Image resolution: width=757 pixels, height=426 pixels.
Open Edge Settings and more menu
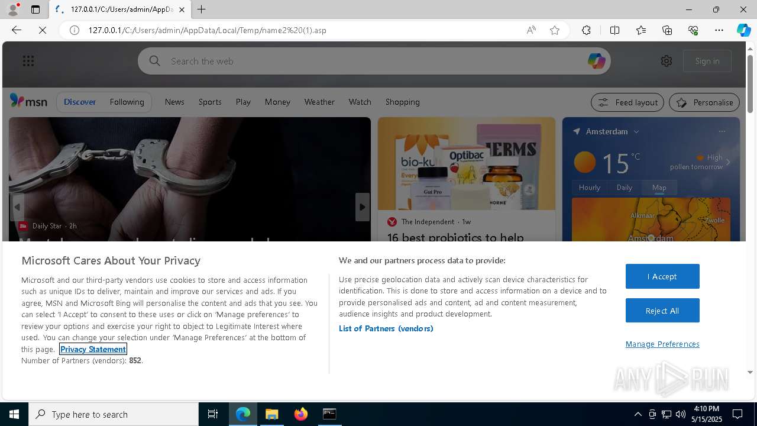(719, 30)
